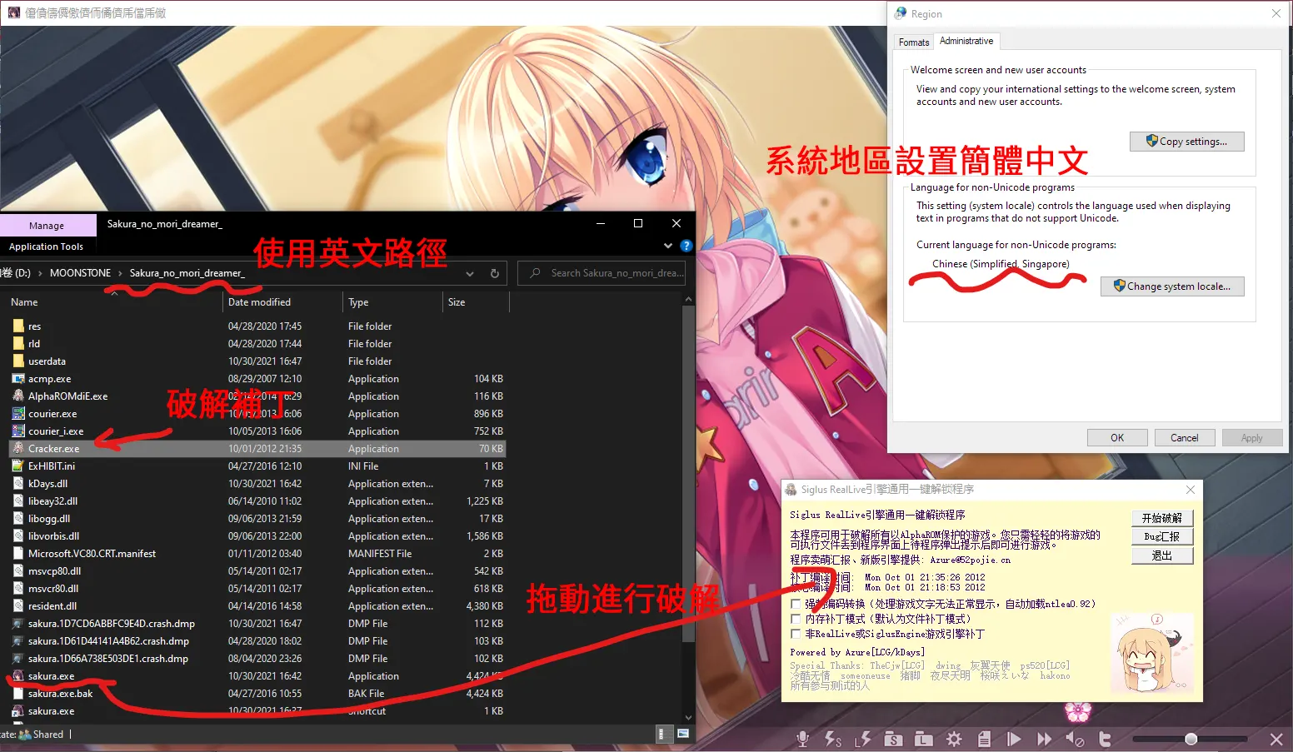
Task: Open the game settings gear icon
Action: click(954, 739)
